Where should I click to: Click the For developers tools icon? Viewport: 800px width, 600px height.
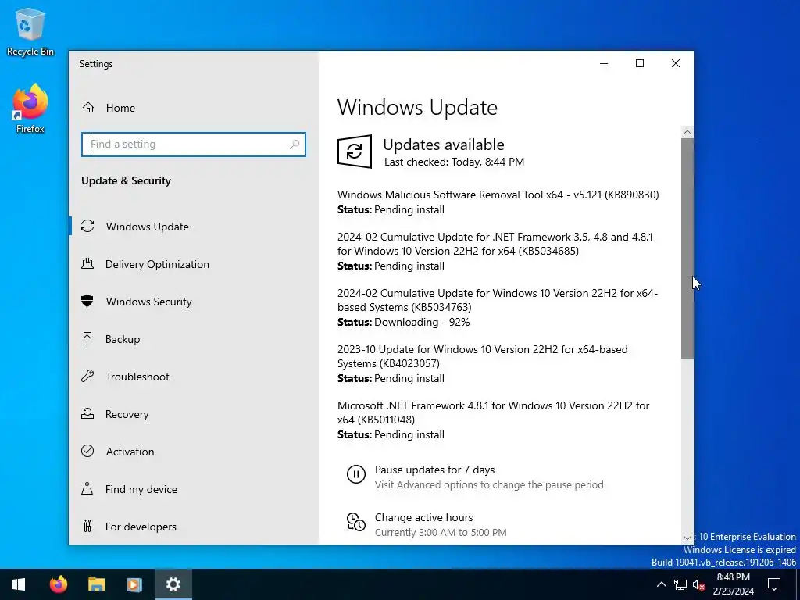pos(87,526)
